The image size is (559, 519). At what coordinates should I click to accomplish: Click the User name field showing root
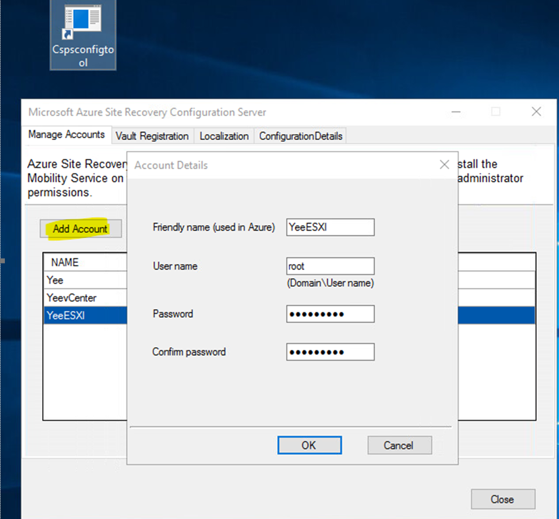[x=330, y=266]
